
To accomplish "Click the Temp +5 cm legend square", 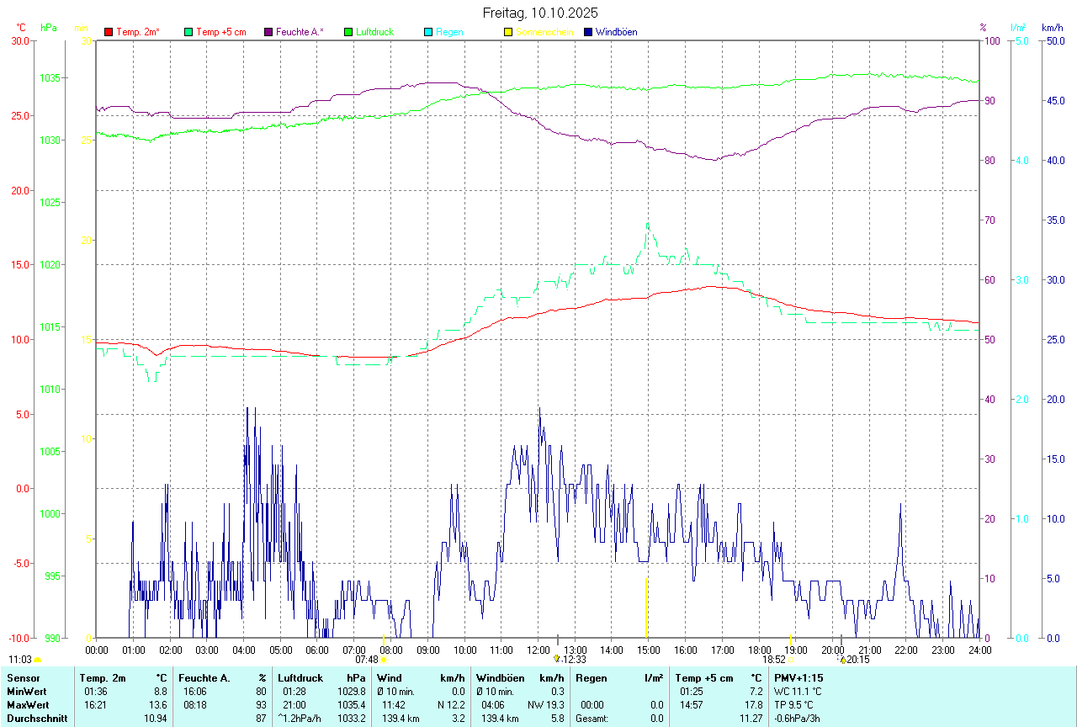I will (188, 32).
